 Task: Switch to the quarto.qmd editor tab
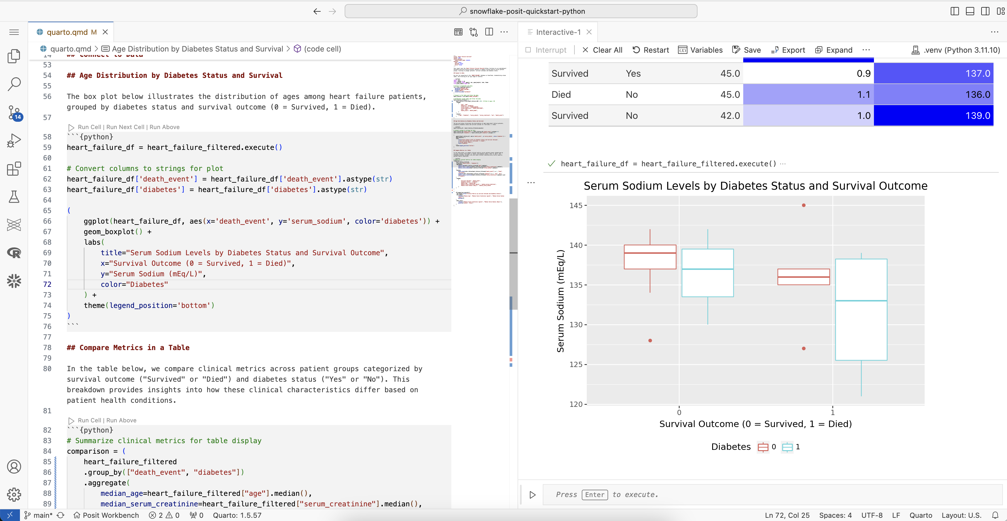[67, 32]
